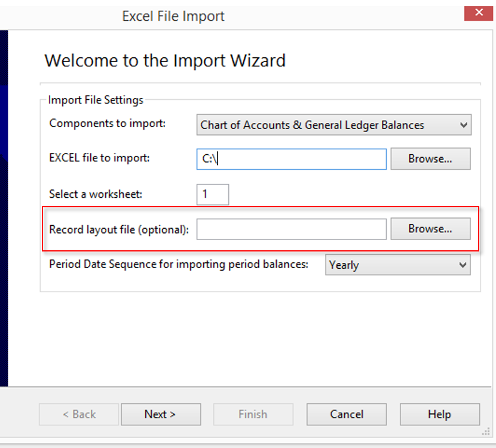Click the "Select a worksheet:" label
This screenshot has width=496, height=448.
96,194
